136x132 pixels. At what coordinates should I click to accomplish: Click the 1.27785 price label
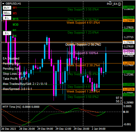[x=129, y=30]
